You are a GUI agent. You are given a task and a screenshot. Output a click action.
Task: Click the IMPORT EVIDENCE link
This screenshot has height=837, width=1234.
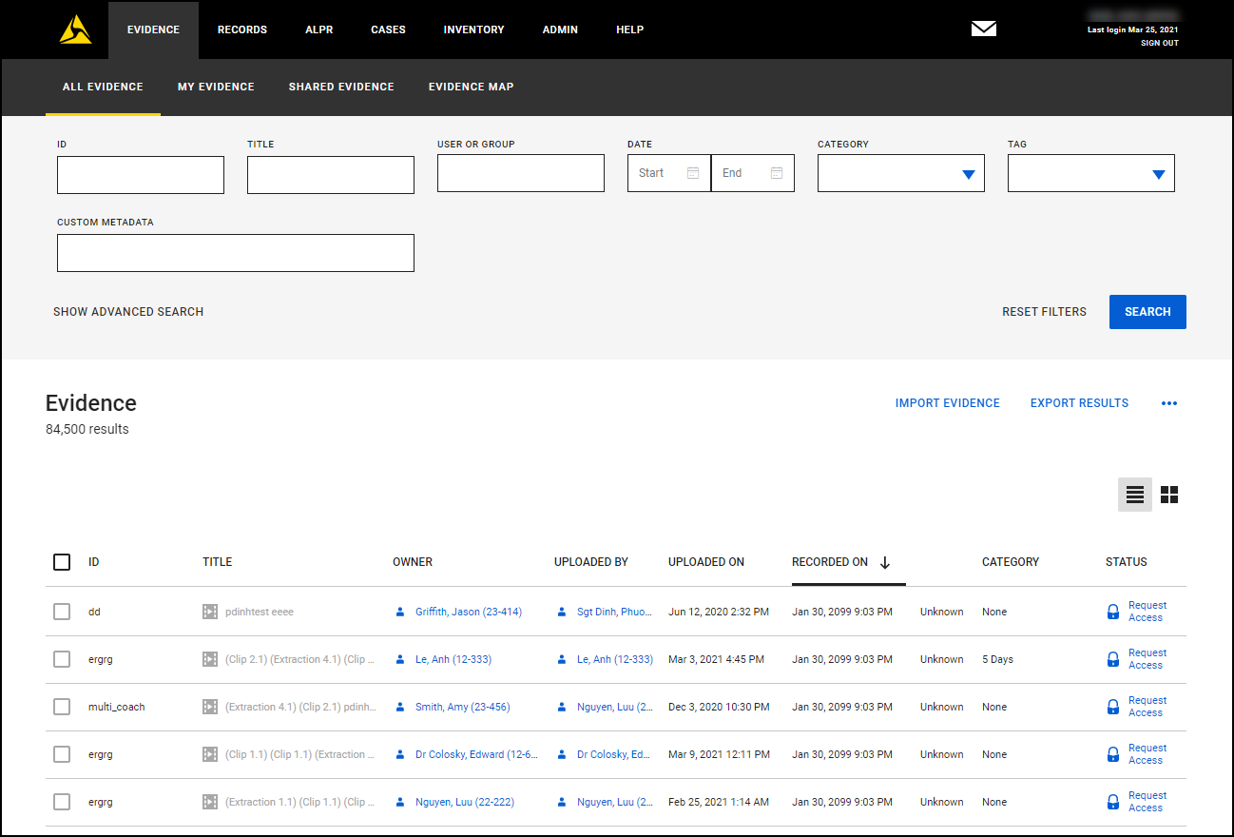pyautogui.click(x=947, y=403)
